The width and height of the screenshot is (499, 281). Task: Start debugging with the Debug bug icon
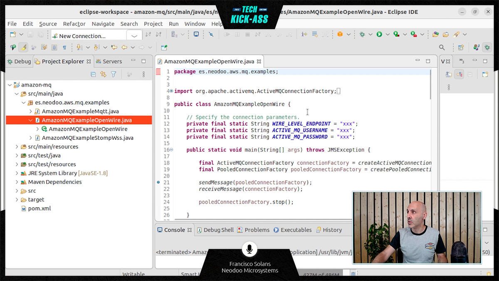point(362,35)
